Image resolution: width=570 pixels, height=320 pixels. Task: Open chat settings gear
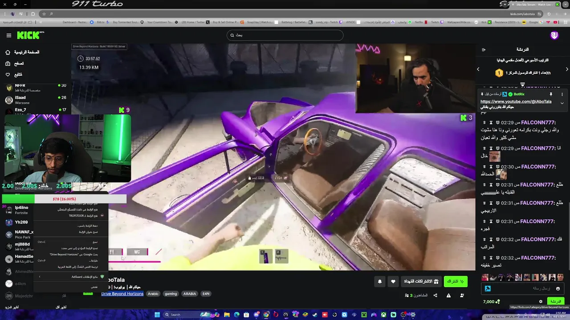tap(541, 302)
